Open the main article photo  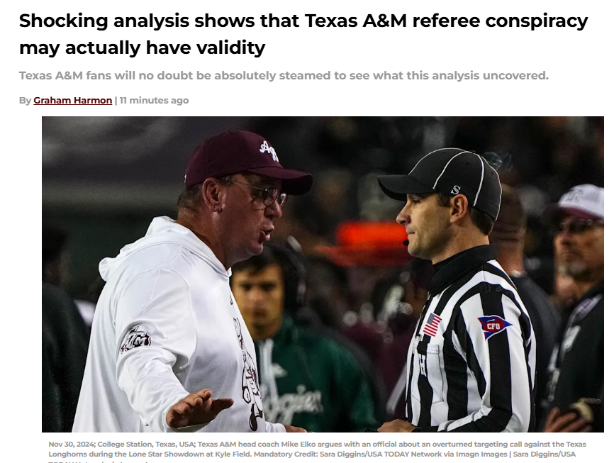[x=323, y=274]
